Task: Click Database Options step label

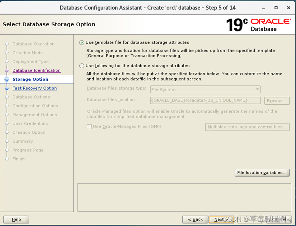Action: 31,97
